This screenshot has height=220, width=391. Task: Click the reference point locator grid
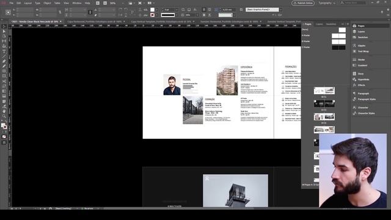coord(8,12)
